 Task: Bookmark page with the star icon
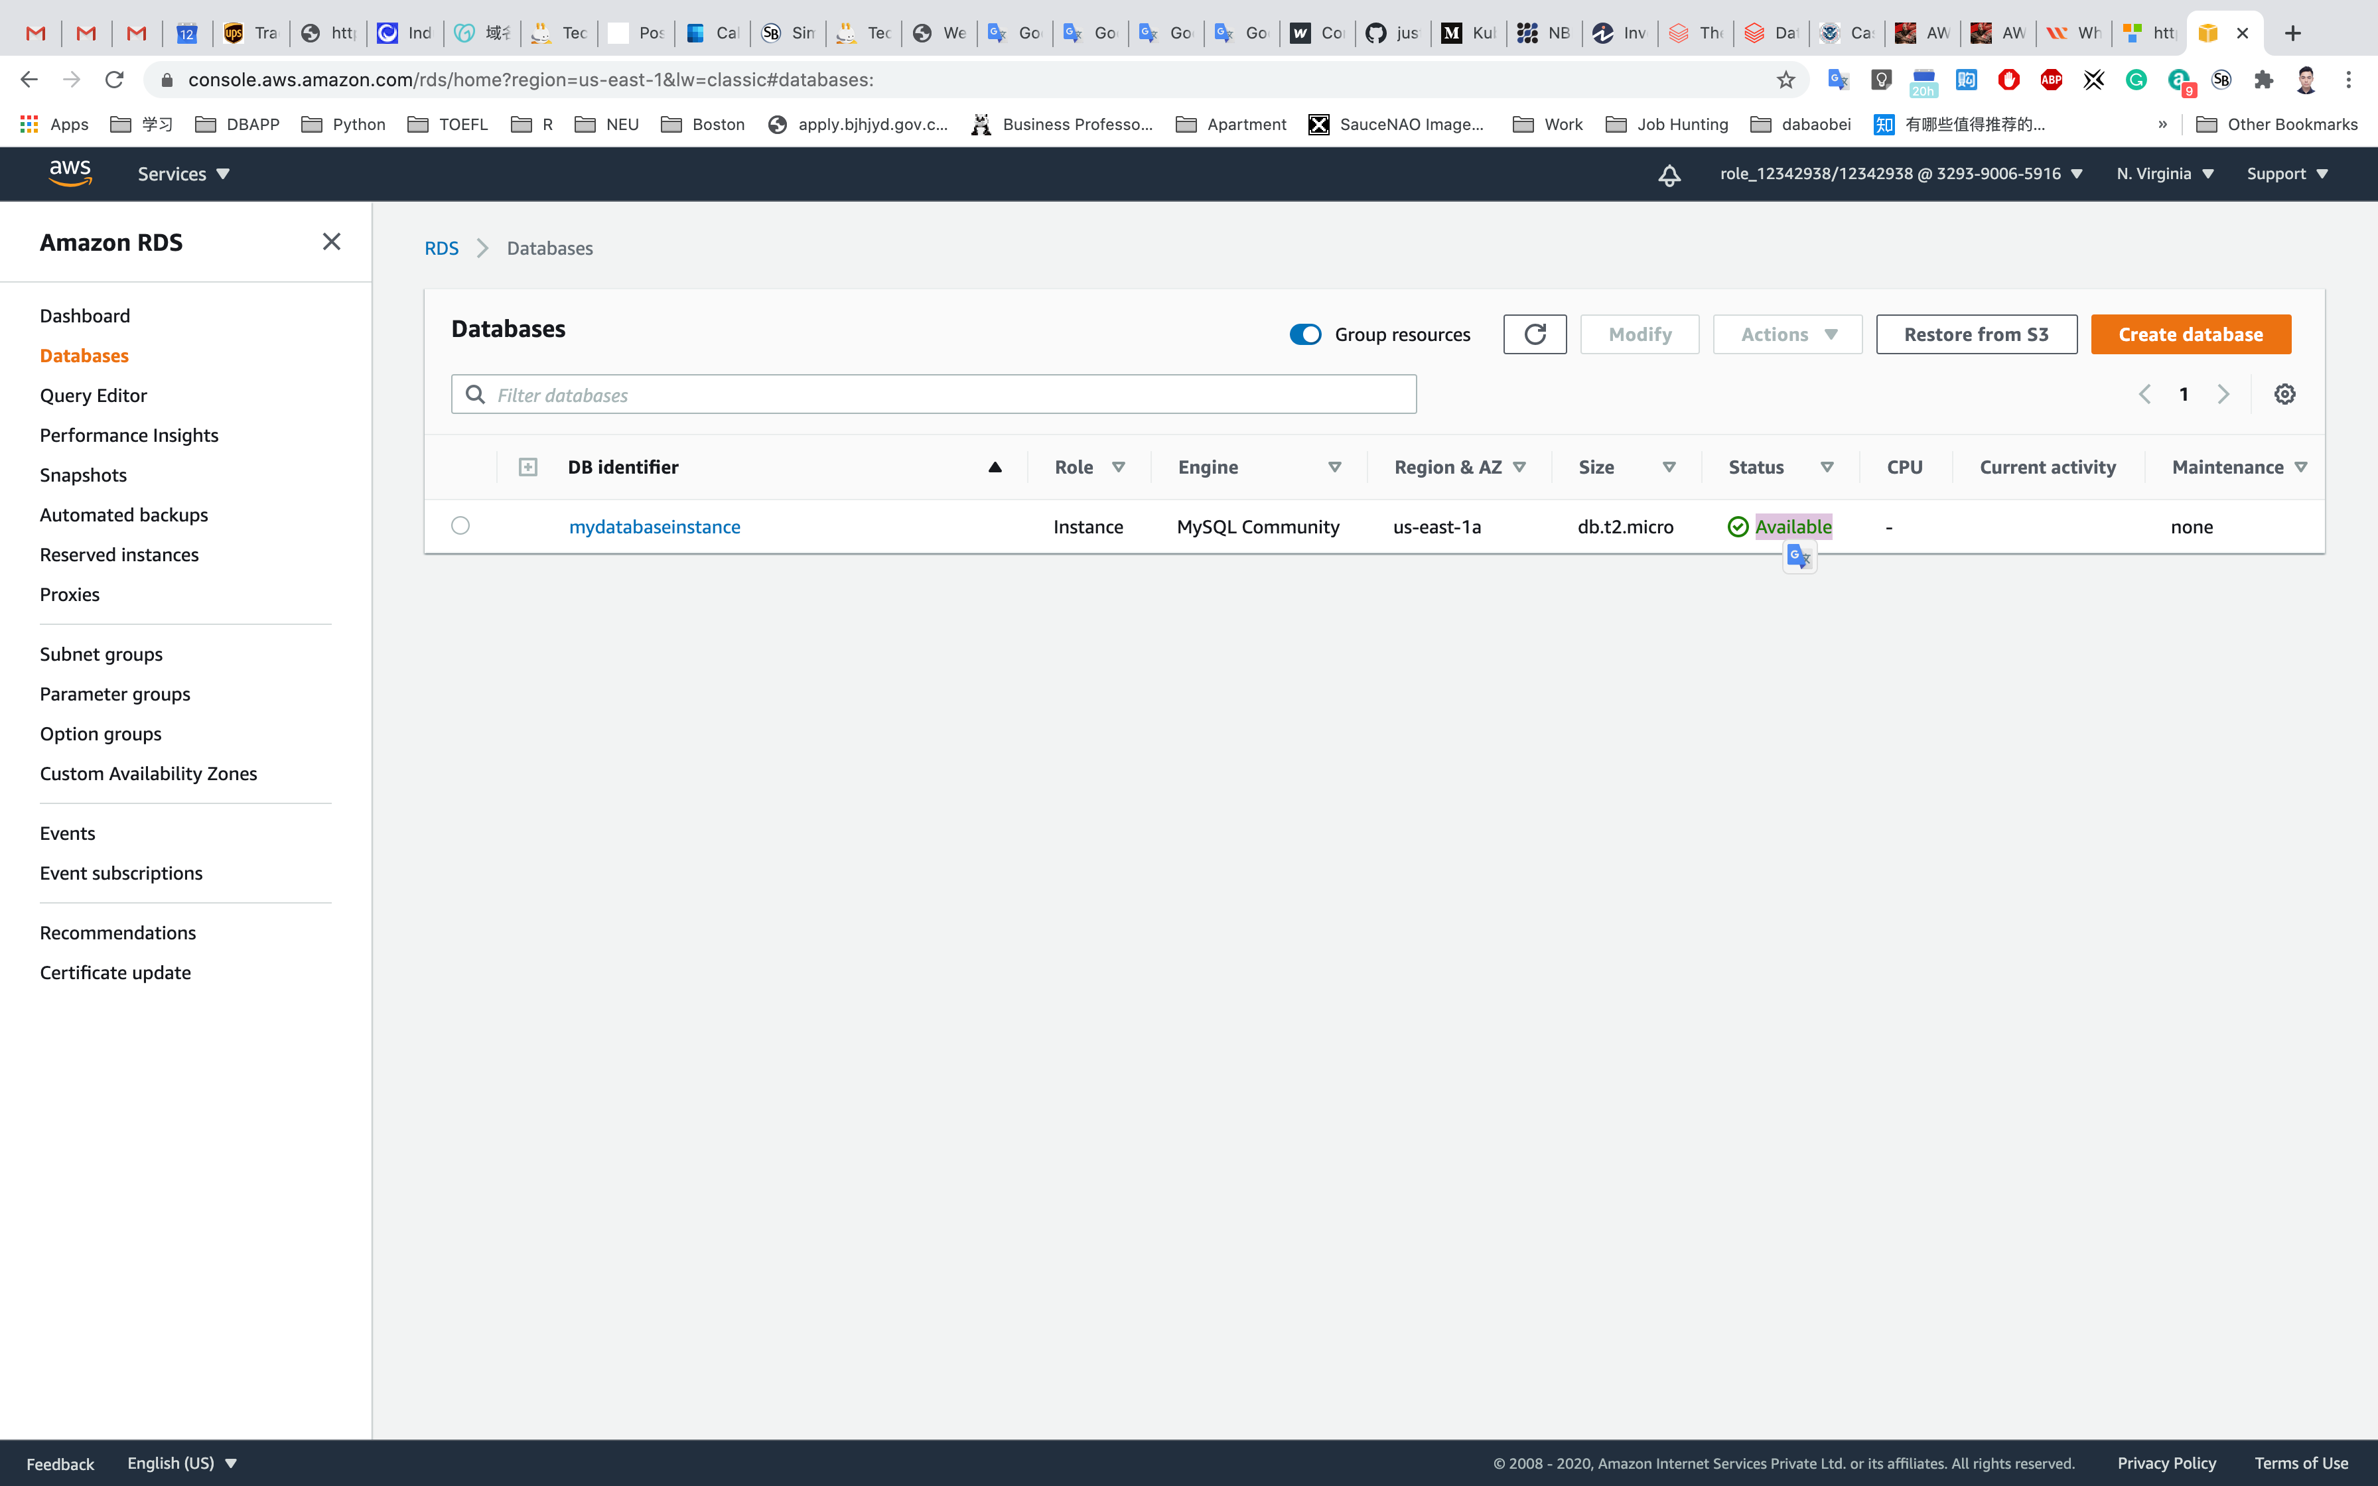pyautogui.click(x=1785, y=80)
